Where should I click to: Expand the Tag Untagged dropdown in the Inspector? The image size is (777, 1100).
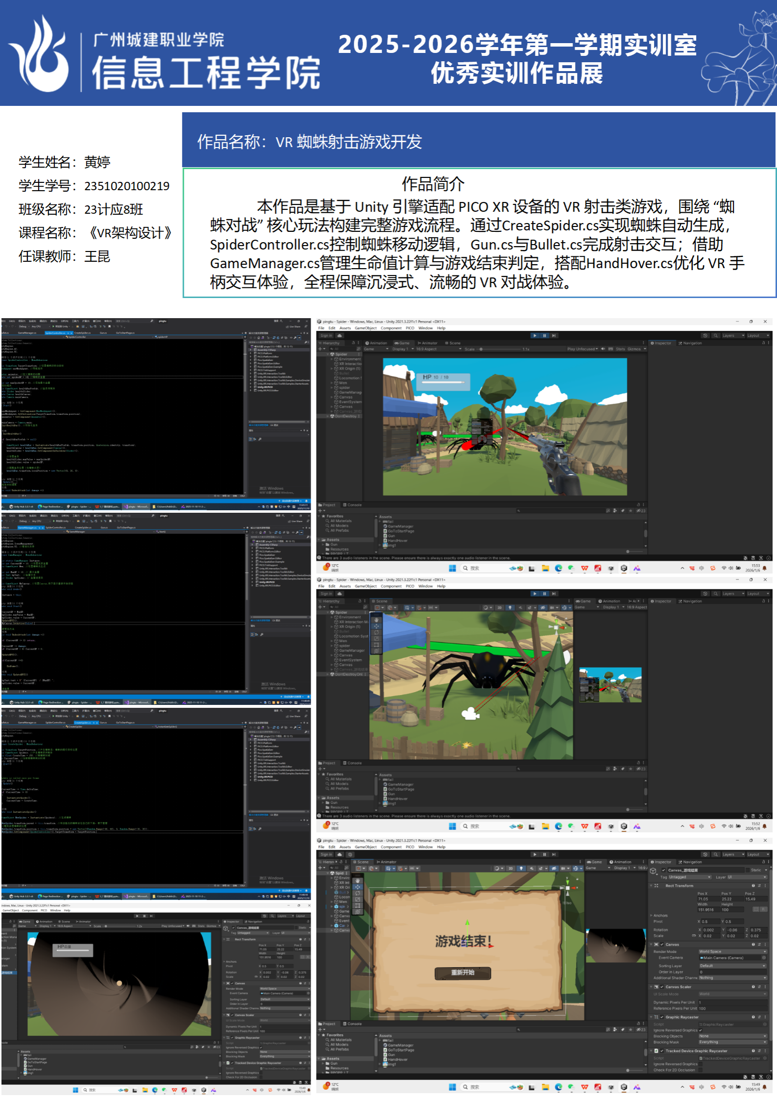pos(689,877)
